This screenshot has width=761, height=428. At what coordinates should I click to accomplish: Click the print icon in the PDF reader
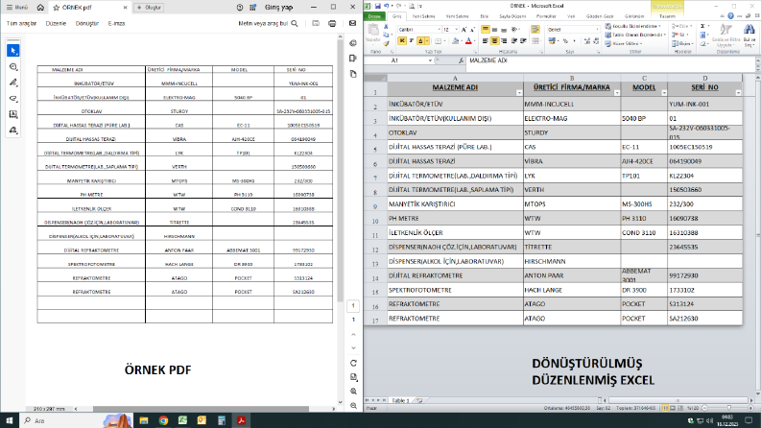click(332, 23)
